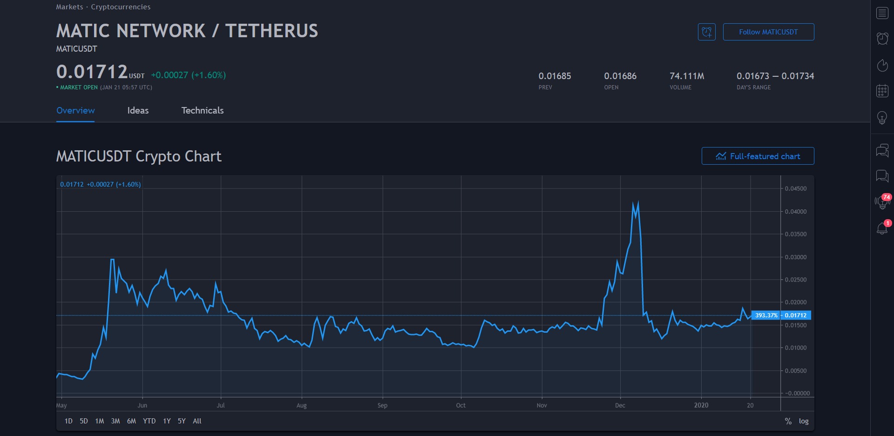Click the Dec label on the time axis

(x=620, y=405)
